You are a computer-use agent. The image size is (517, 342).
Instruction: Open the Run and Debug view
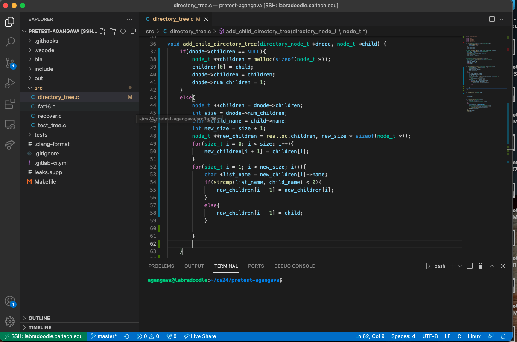tap(10, 83)
